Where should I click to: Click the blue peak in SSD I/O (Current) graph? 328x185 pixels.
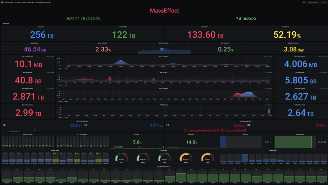[121, 62]
